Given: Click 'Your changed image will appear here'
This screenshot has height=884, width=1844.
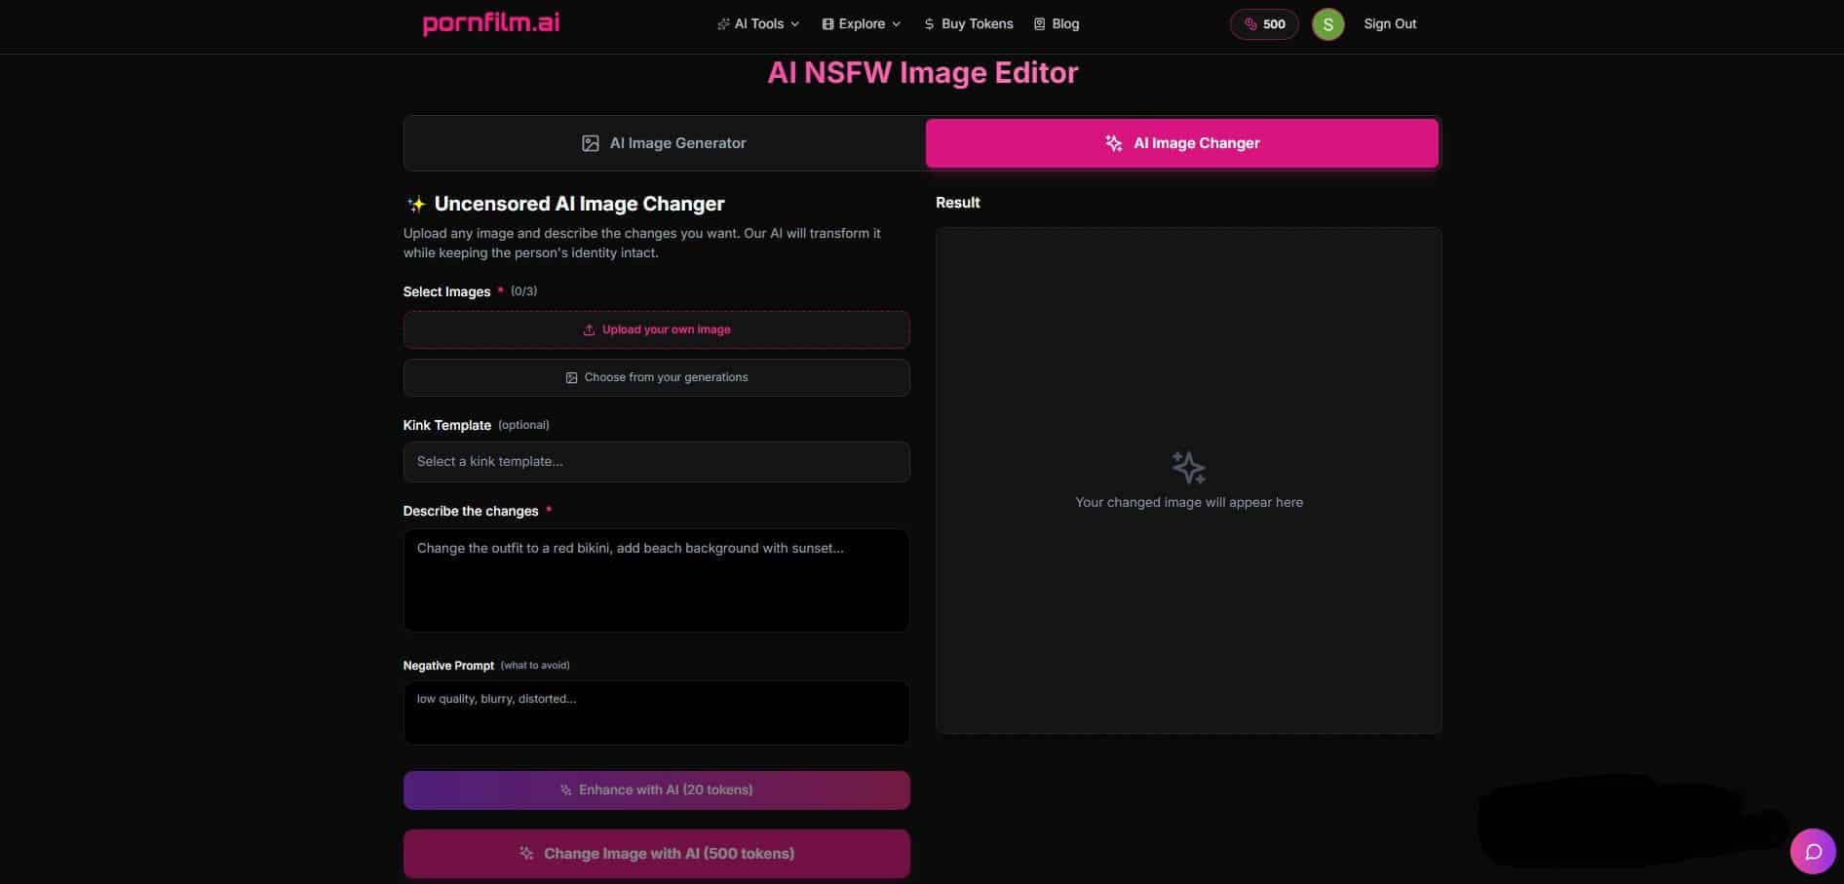Looking at the screenshot, I should [x=1189, y=503].
